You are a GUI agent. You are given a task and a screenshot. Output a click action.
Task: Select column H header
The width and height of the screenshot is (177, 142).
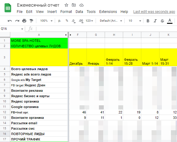click(x=114, y=35)
